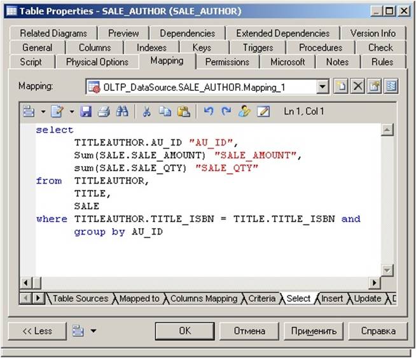
Task: Print the query using printer icon
Action: point(104,111)
